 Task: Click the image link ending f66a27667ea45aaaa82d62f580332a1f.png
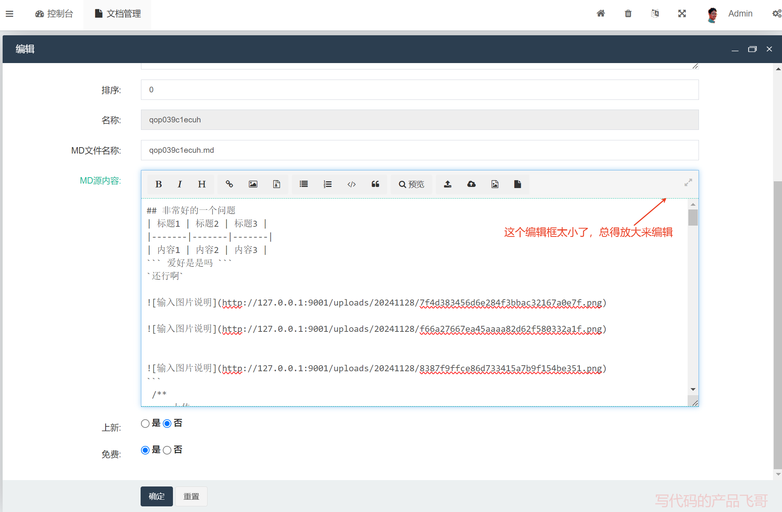[377, 329]
